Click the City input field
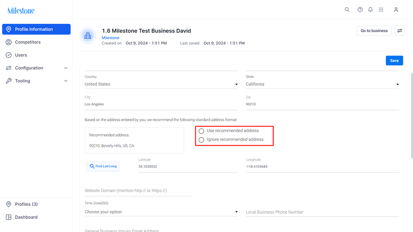This screenshot has width=413, height=232. pyautogui.click(x=161, y=105)
